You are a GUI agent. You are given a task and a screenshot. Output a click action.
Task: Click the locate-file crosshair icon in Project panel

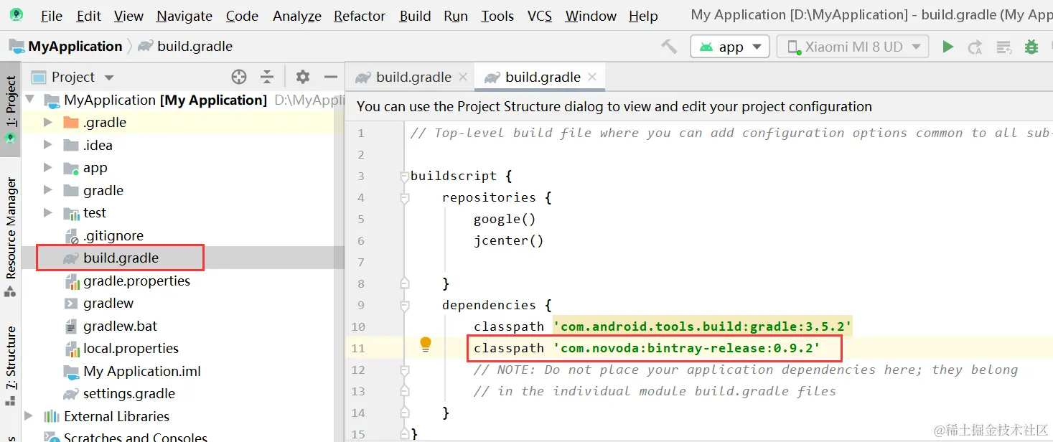(x=239, y=77)
